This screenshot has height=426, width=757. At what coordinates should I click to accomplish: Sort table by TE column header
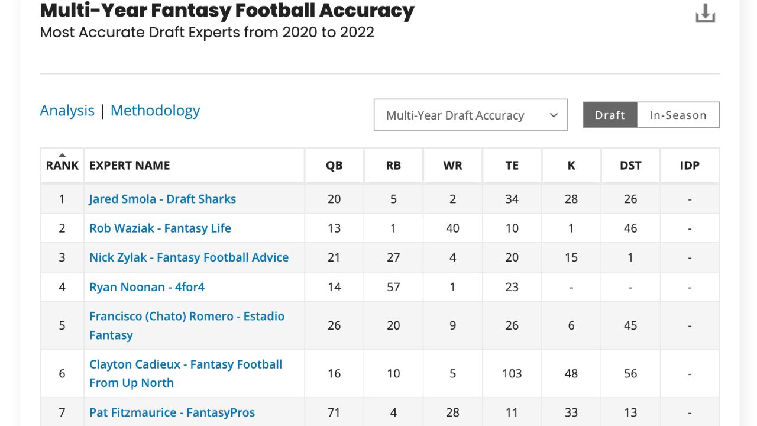point(512,166)
